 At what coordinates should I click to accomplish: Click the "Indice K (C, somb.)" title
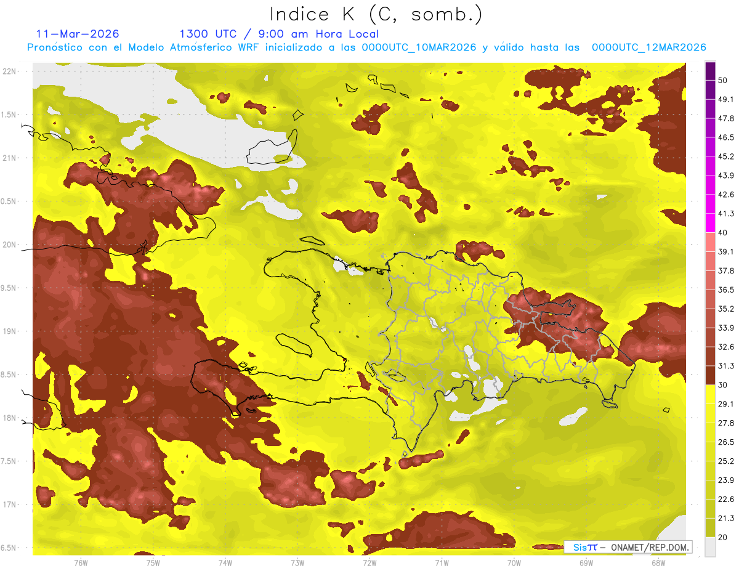click(376, 15)
